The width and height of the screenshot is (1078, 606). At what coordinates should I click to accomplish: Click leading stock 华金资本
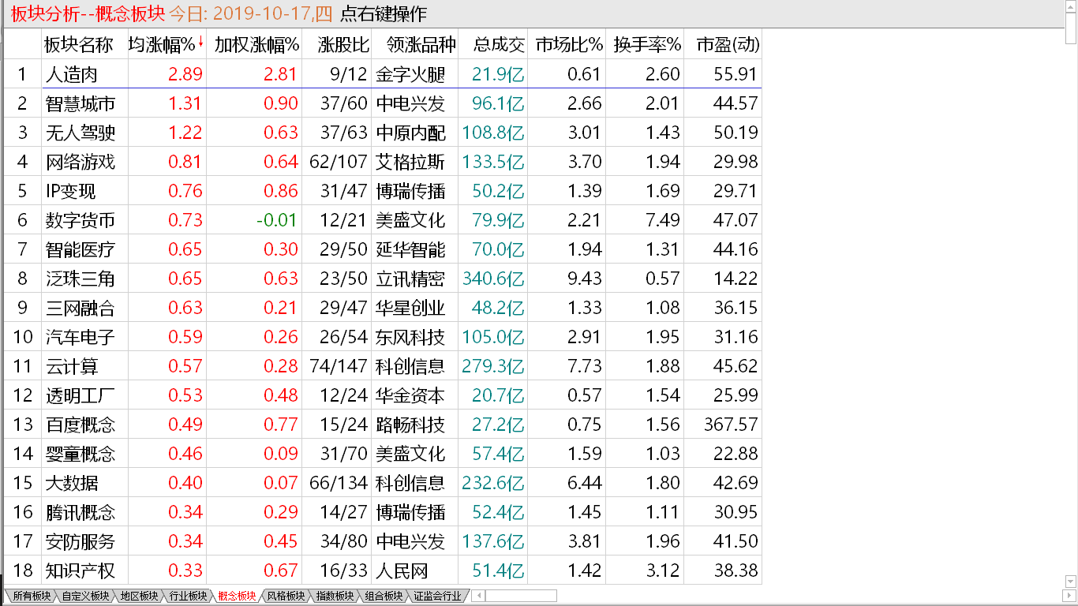click(410, 395)
